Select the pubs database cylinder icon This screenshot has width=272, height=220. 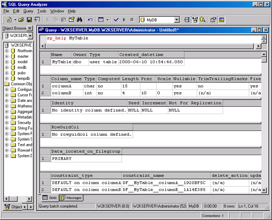(13, 73)
